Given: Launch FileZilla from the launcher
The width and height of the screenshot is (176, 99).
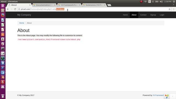Looking at the screenshot, I should pos(3,82).
